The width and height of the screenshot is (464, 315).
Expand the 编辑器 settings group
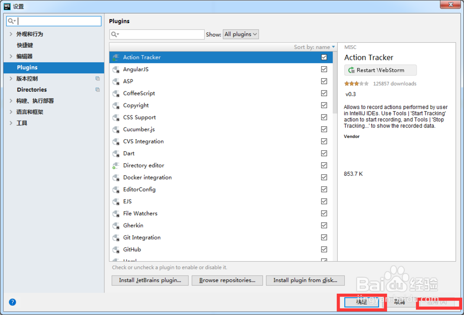click(11, 56)
